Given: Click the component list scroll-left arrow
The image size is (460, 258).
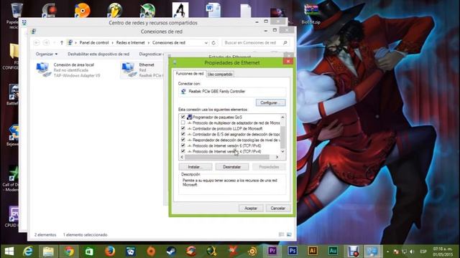Looking at the screenshot, I should click(x=182, y=157).
